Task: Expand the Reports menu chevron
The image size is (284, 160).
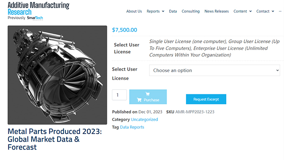Action: 163,11
